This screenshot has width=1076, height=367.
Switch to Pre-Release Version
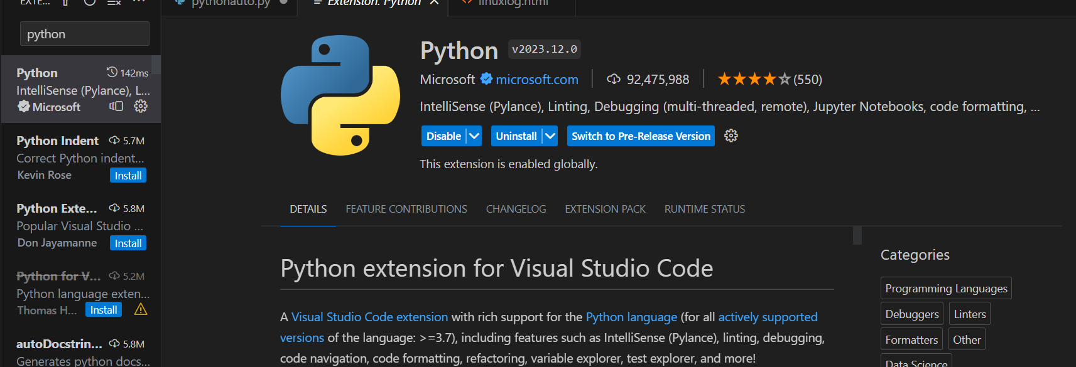click(641, 136)
